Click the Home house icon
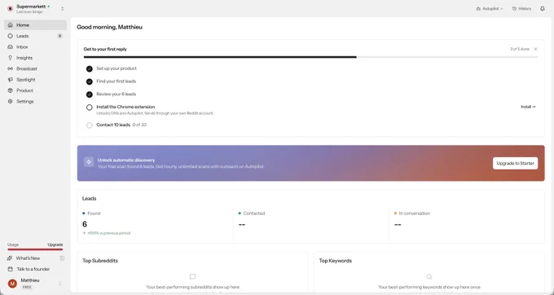 [x=11, y=25]
